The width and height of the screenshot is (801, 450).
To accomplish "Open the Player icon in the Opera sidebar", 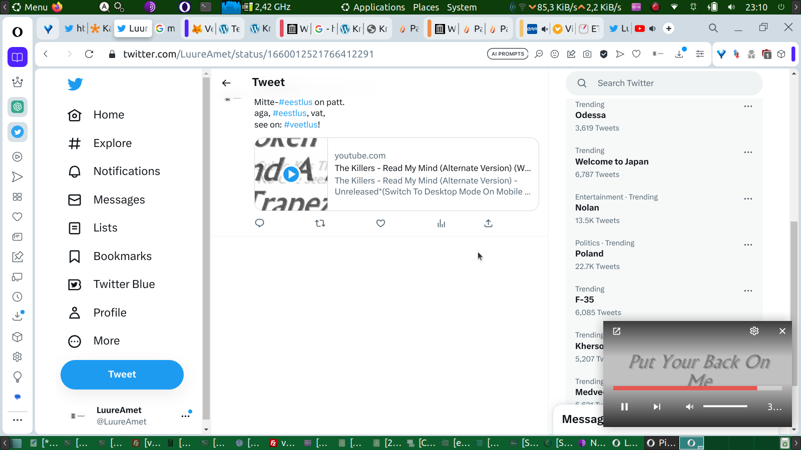I will [x=18, y=157].
